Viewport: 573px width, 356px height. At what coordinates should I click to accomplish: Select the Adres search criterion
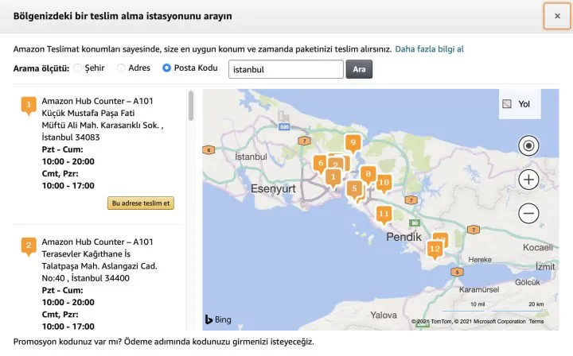[x=121, y=68]
